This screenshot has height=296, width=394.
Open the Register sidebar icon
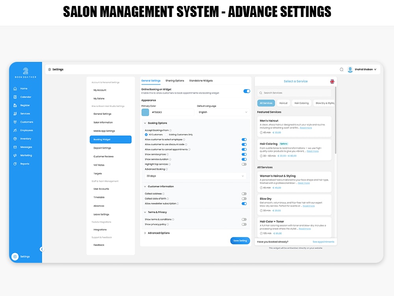15,105
